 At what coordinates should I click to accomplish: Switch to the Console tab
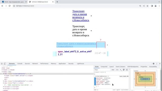(x=20, y=64)
